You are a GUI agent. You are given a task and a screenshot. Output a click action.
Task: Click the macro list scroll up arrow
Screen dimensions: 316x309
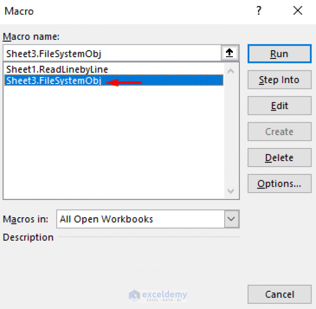click(231, 71)
